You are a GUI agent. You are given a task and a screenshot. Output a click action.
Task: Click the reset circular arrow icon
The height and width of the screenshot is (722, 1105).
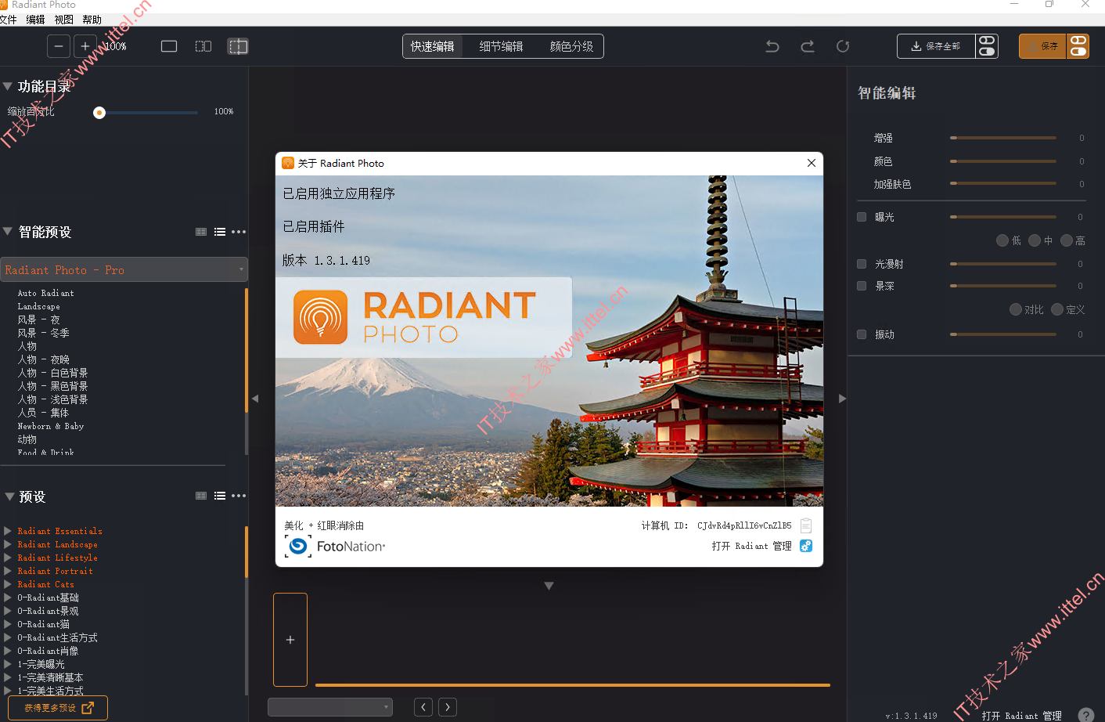click(x=843, y=46)
